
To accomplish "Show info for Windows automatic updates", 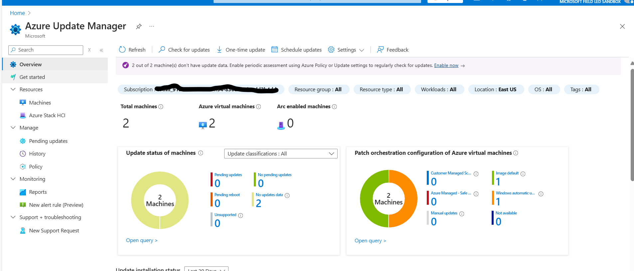I will click(541, 194).
